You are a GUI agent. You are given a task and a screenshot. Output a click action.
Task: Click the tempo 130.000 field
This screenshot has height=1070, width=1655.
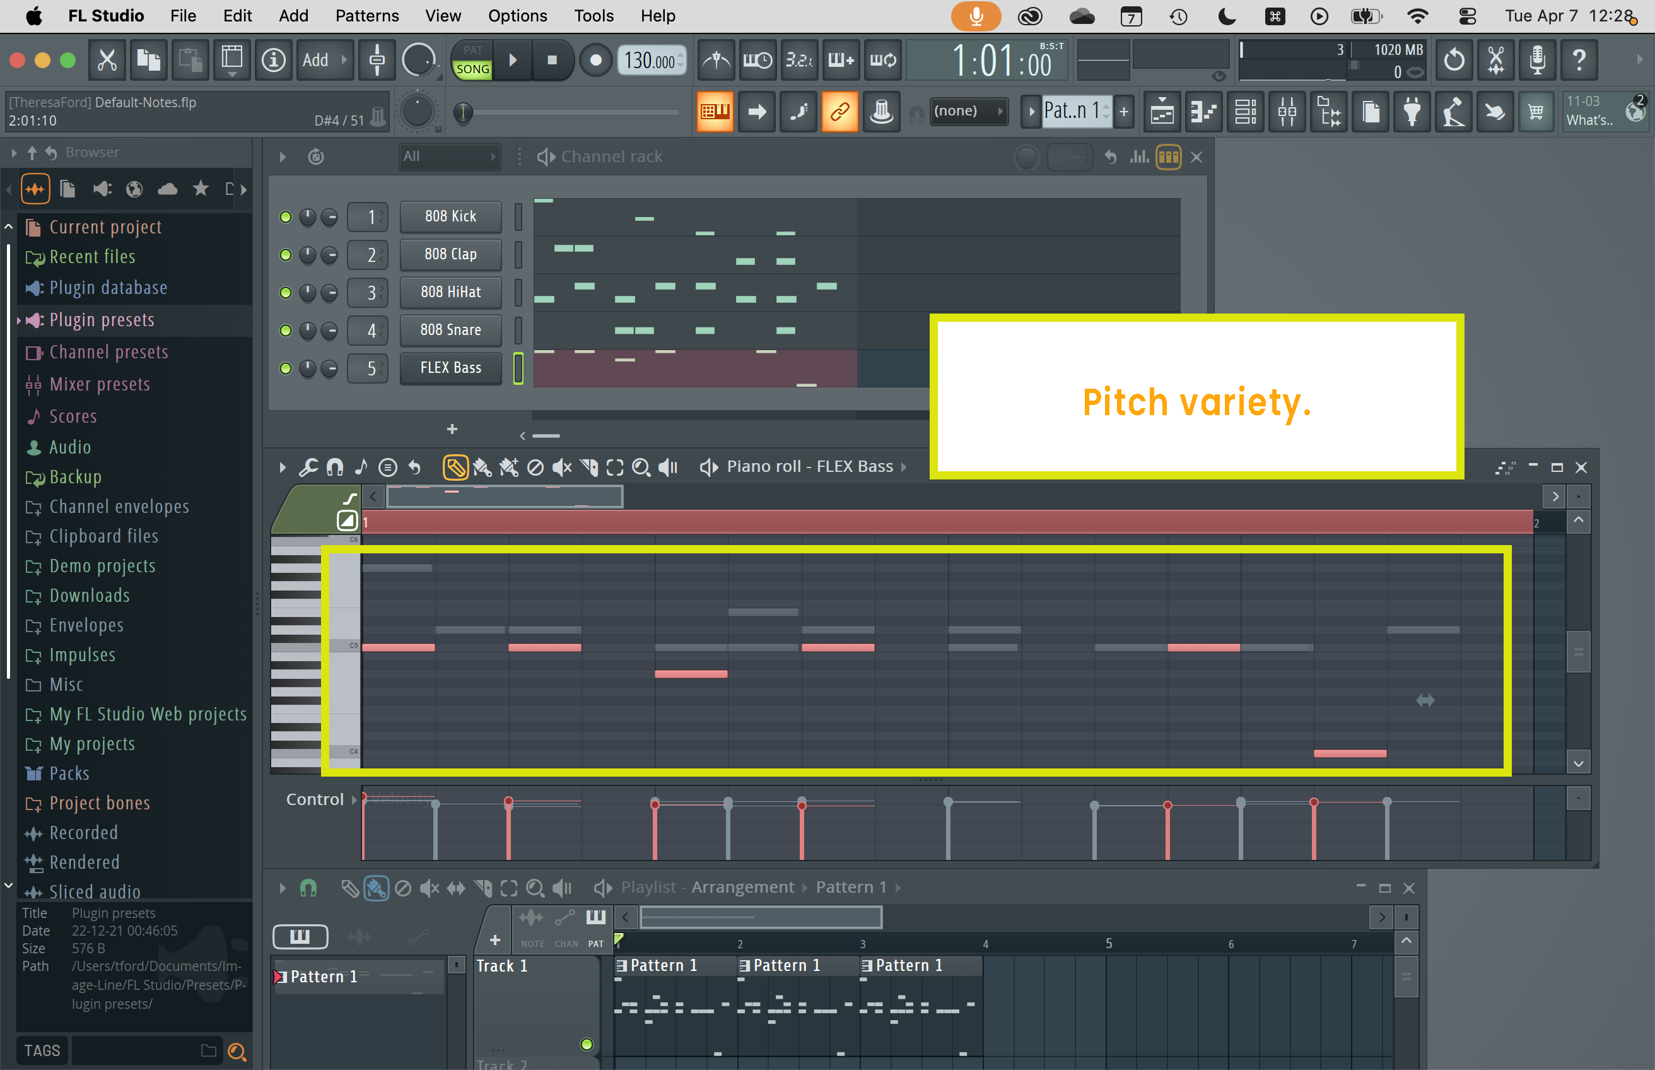point(651,61)
